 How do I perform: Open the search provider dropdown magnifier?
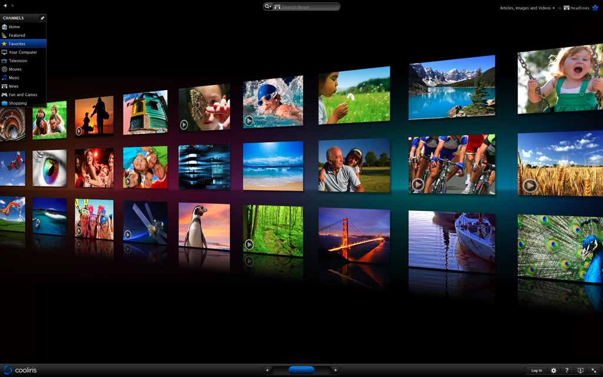click(268, 6)
